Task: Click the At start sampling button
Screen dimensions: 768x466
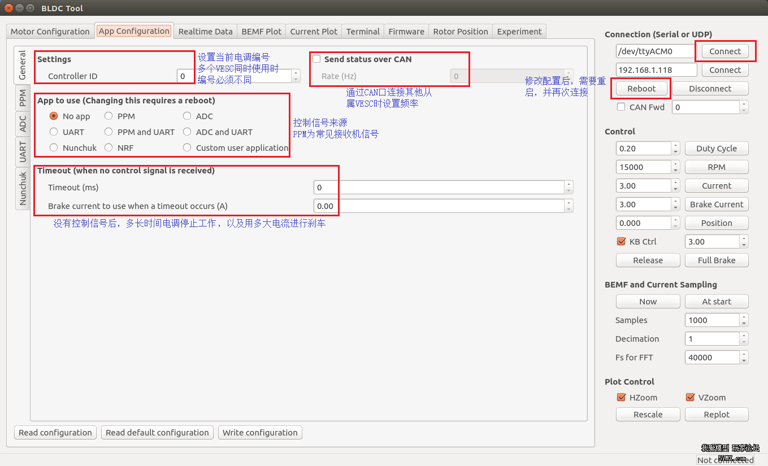Action: pos(717,302)
